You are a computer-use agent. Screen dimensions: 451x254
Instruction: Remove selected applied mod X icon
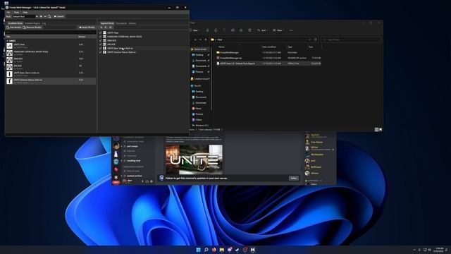111,28
